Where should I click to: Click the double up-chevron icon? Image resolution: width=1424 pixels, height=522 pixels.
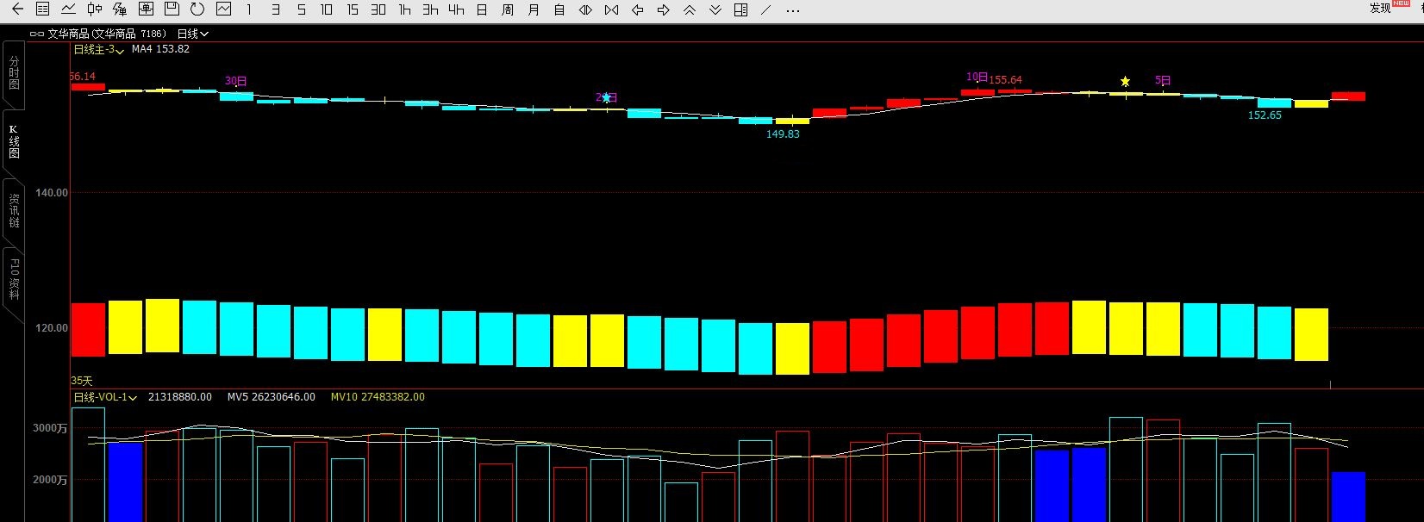[x=689, y=9]
